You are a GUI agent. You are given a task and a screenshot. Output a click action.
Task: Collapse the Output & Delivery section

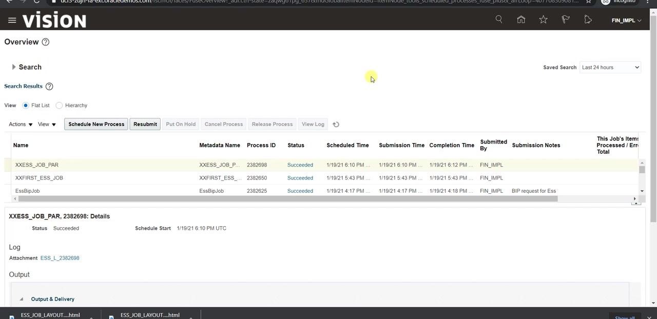click(22, 299)
